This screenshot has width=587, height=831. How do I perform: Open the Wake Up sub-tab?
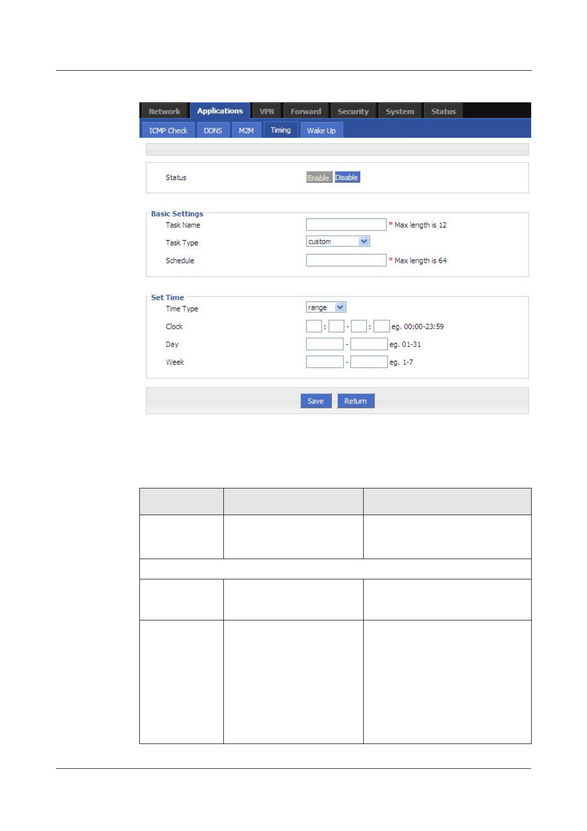point(321,131)
